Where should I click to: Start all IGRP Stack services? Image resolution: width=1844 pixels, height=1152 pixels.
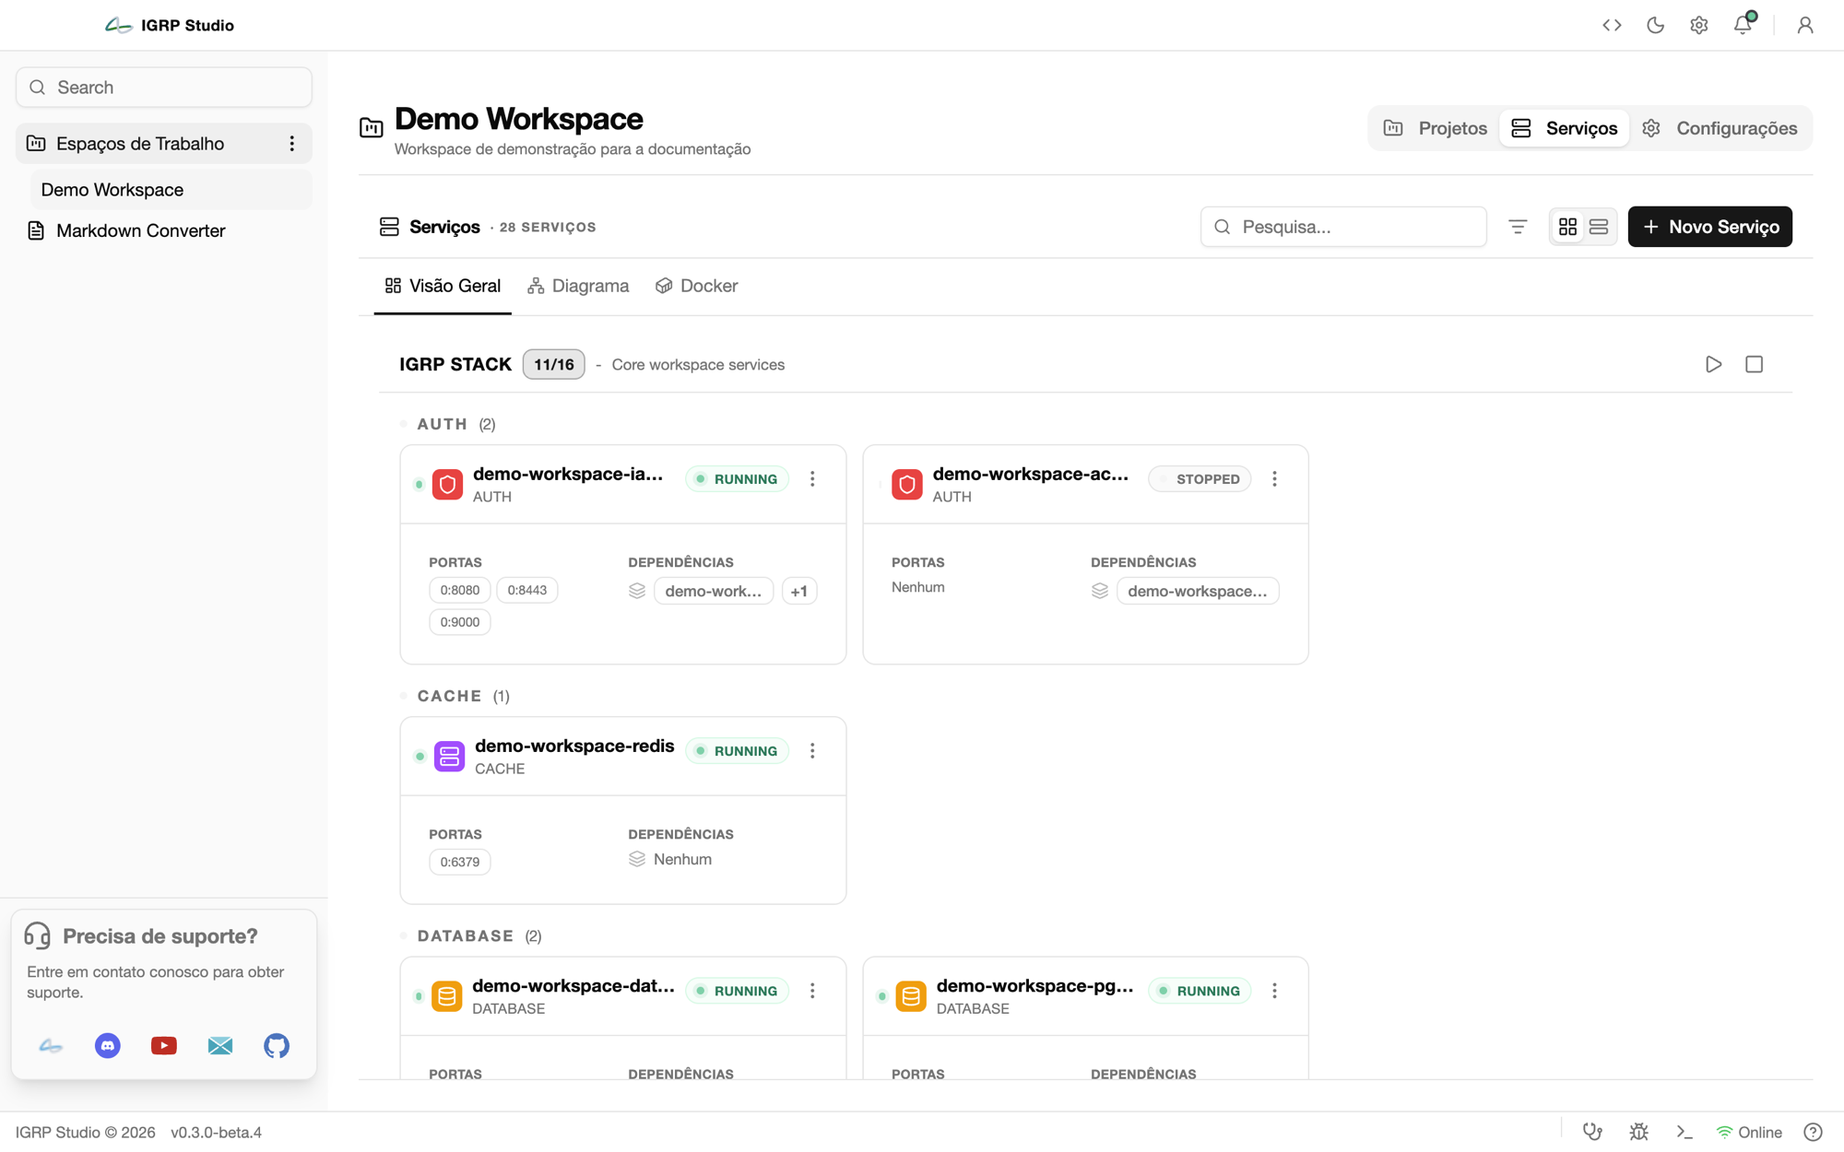click(1713, 364)
